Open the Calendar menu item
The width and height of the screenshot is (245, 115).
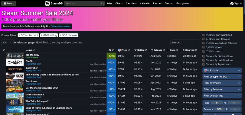pyautogui.click(x=145, y=3)
